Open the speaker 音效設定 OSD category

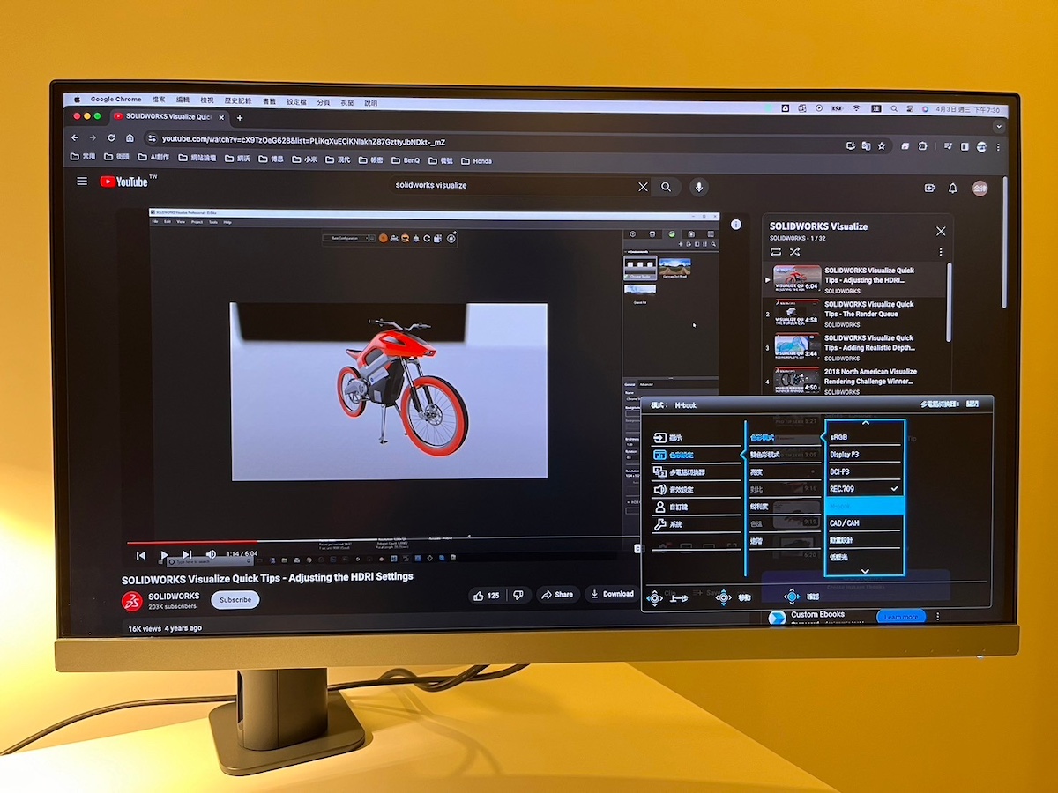[x=697, y=489]
